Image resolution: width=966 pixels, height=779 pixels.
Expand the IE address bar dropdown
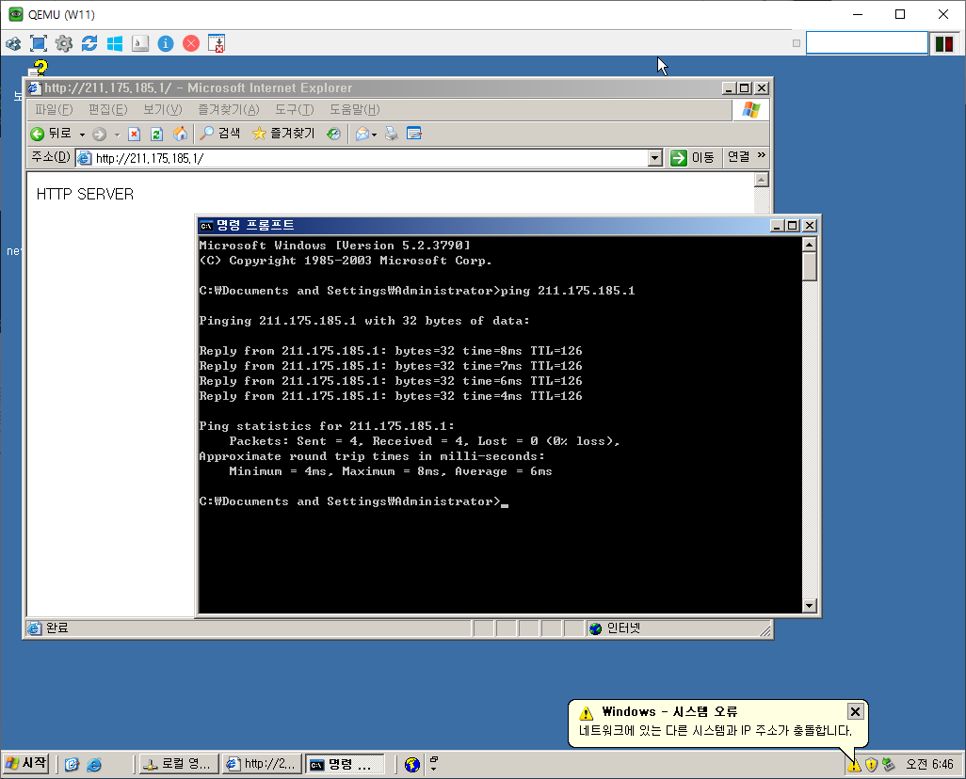pyautogui.click(x=655, y=158)
